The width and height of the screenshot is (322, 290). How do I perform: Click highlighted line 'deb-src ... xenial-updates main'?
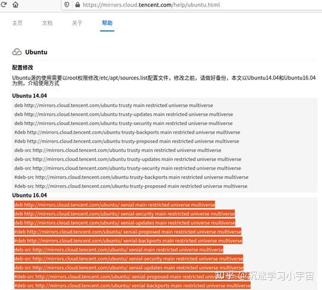coord(129,267)
